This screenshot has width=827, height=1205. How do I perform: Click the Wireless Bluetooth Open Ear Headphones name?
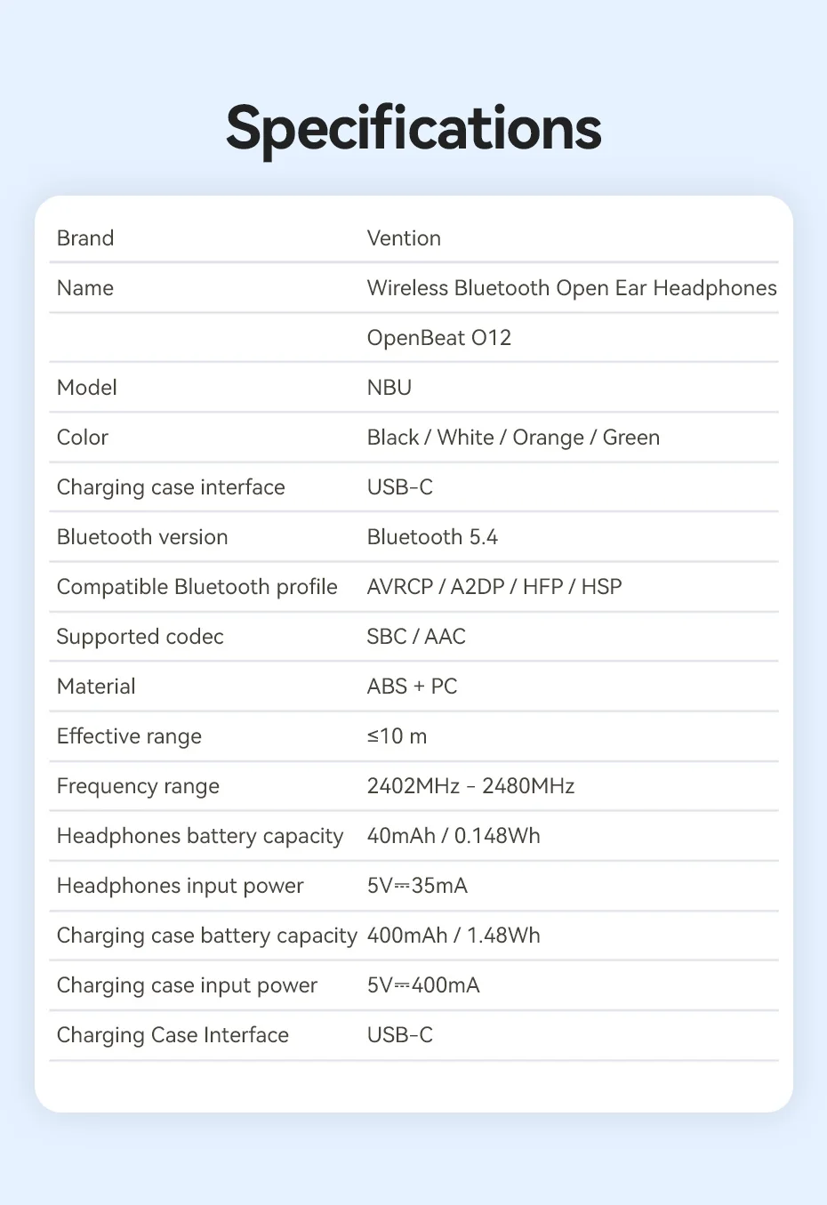click(571, 288)
